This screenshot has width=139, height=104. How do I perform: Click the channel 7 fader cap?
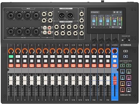53,80
